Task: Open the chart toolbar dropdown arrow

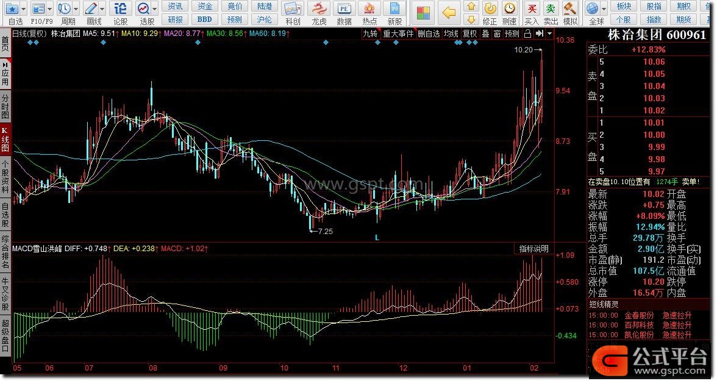Action: click(x=550, y=34)
